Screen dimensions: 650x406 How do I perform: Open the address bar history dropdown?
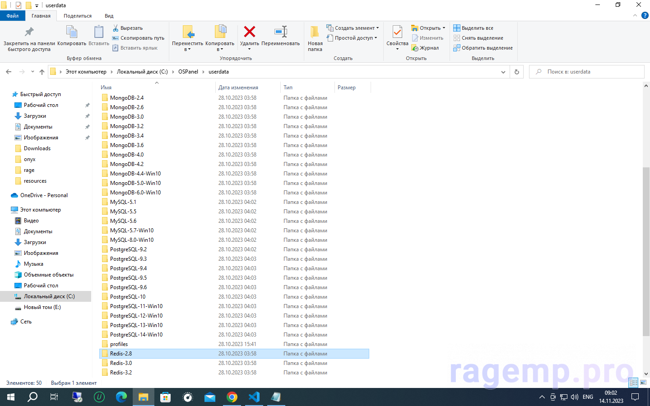[x=503, y=72]
